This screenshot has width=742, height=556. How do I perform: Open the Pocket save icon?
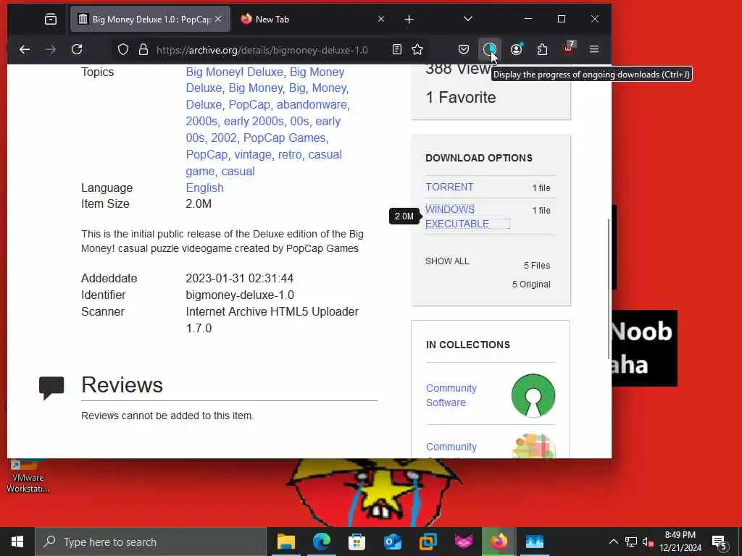[x=464, y=50]
